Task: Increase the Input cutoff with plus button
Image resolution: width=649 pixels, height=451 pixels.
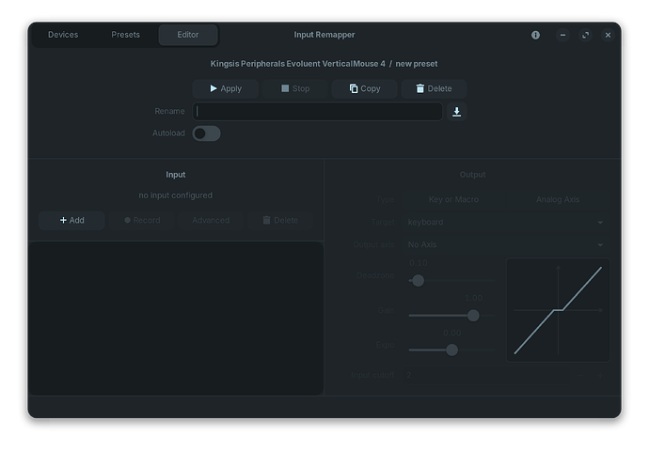Action: click(599, 374)
